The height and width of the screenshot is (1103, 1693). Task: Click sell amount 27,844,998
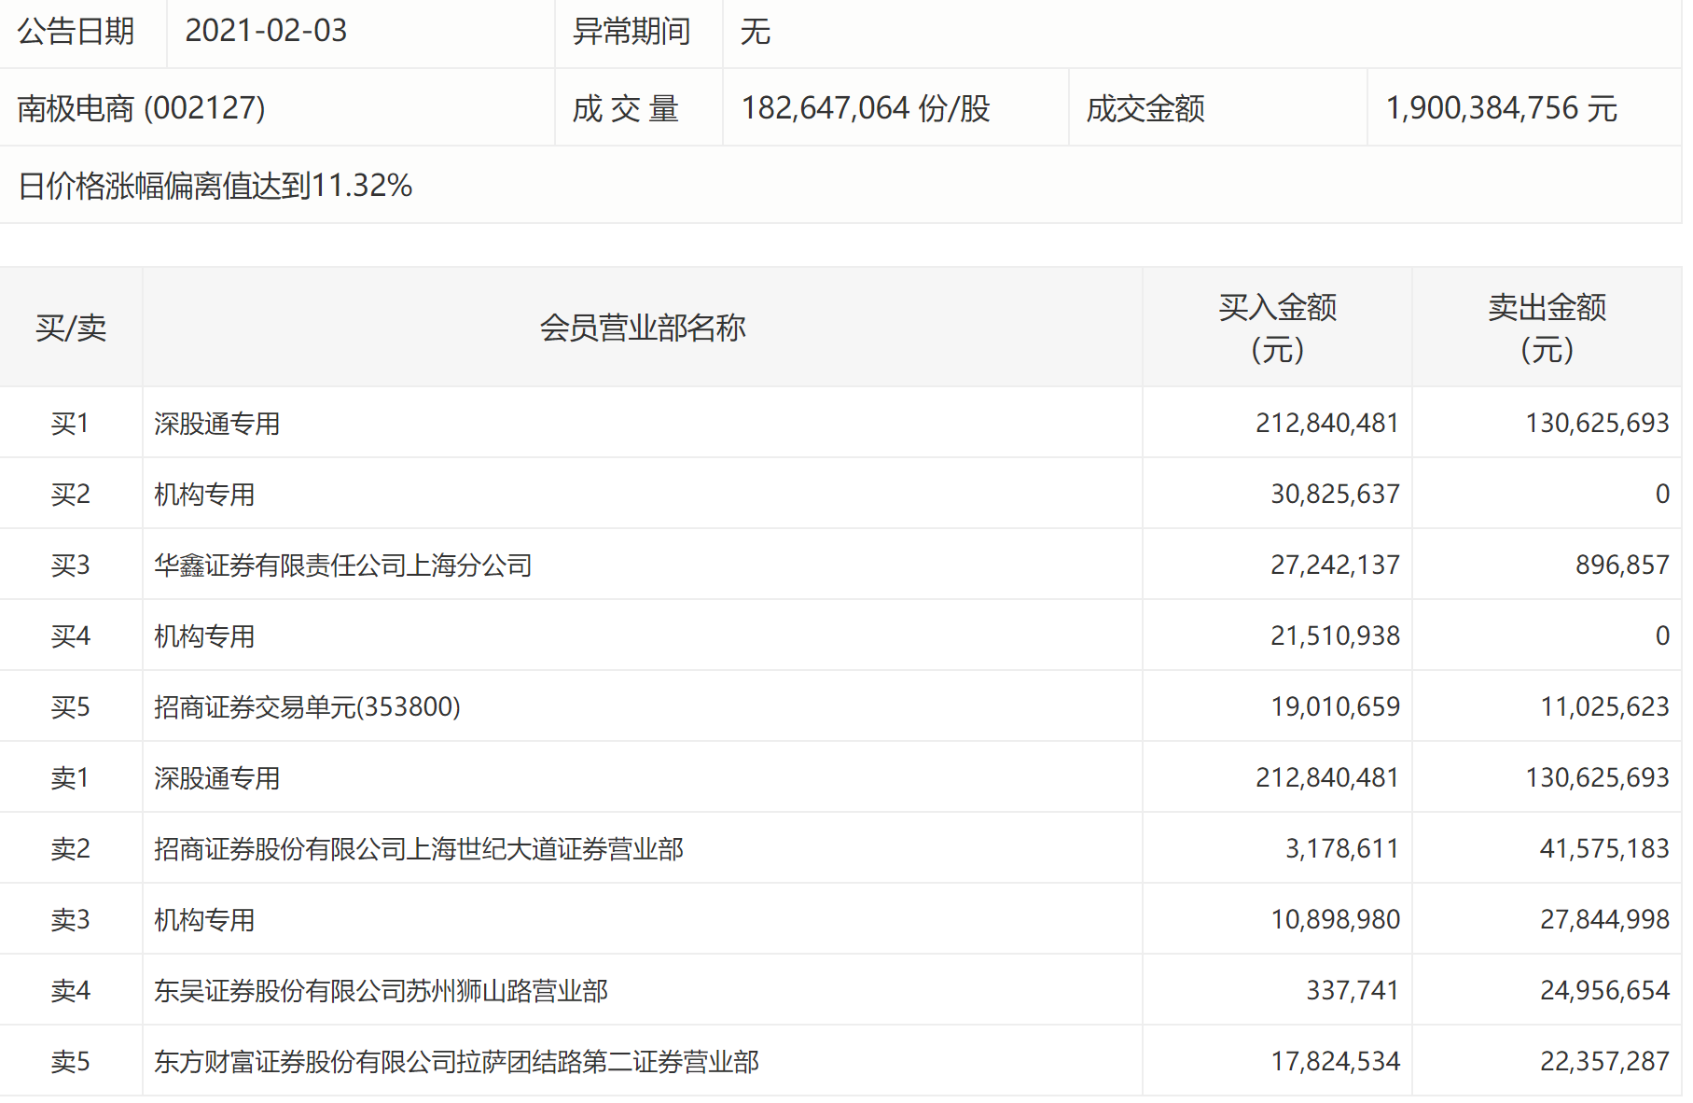pos(1604,920)
